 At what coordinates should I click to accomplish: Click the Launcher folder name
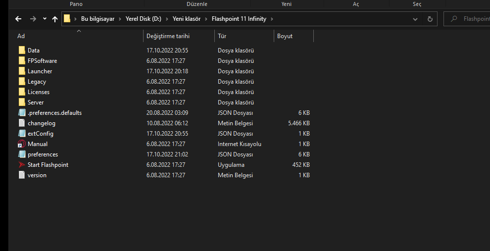tap(40, 71)
